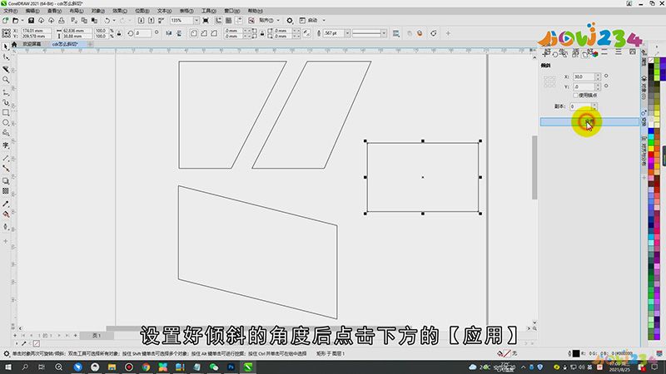Open the File menu
The width and height of the screenshot is (666, 374).
click(11, 11)
